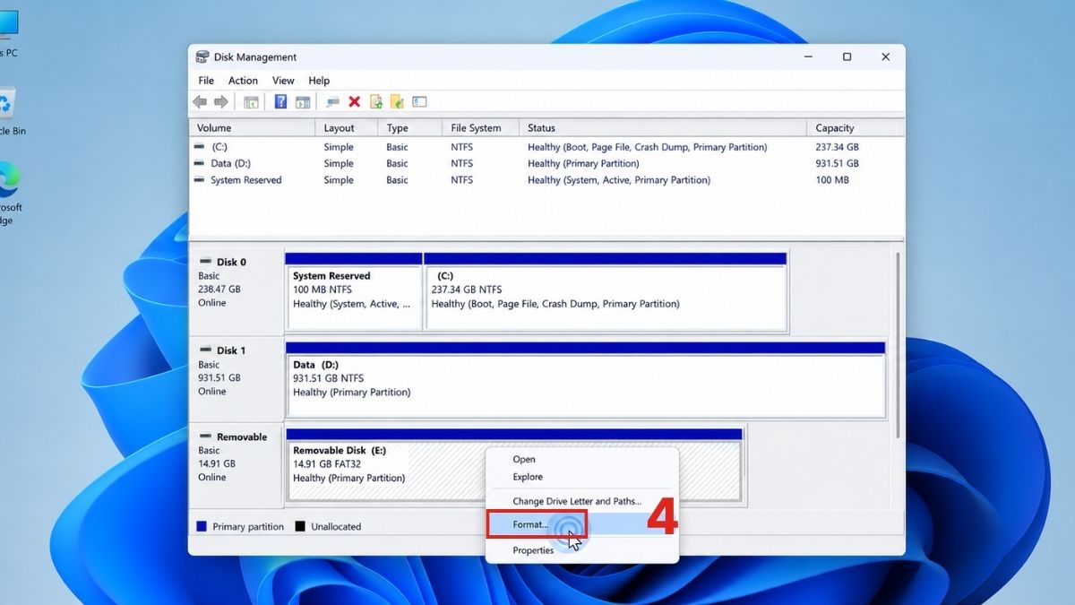The height and width of the screenshot is (605, 1075).
Task: Click the Disk 0 label panel
Action: point(236,291)
